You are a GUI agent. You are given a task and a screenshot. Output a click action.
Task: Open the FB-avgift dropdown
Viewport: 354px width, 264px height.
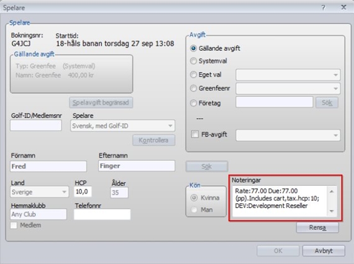[288, 135]
